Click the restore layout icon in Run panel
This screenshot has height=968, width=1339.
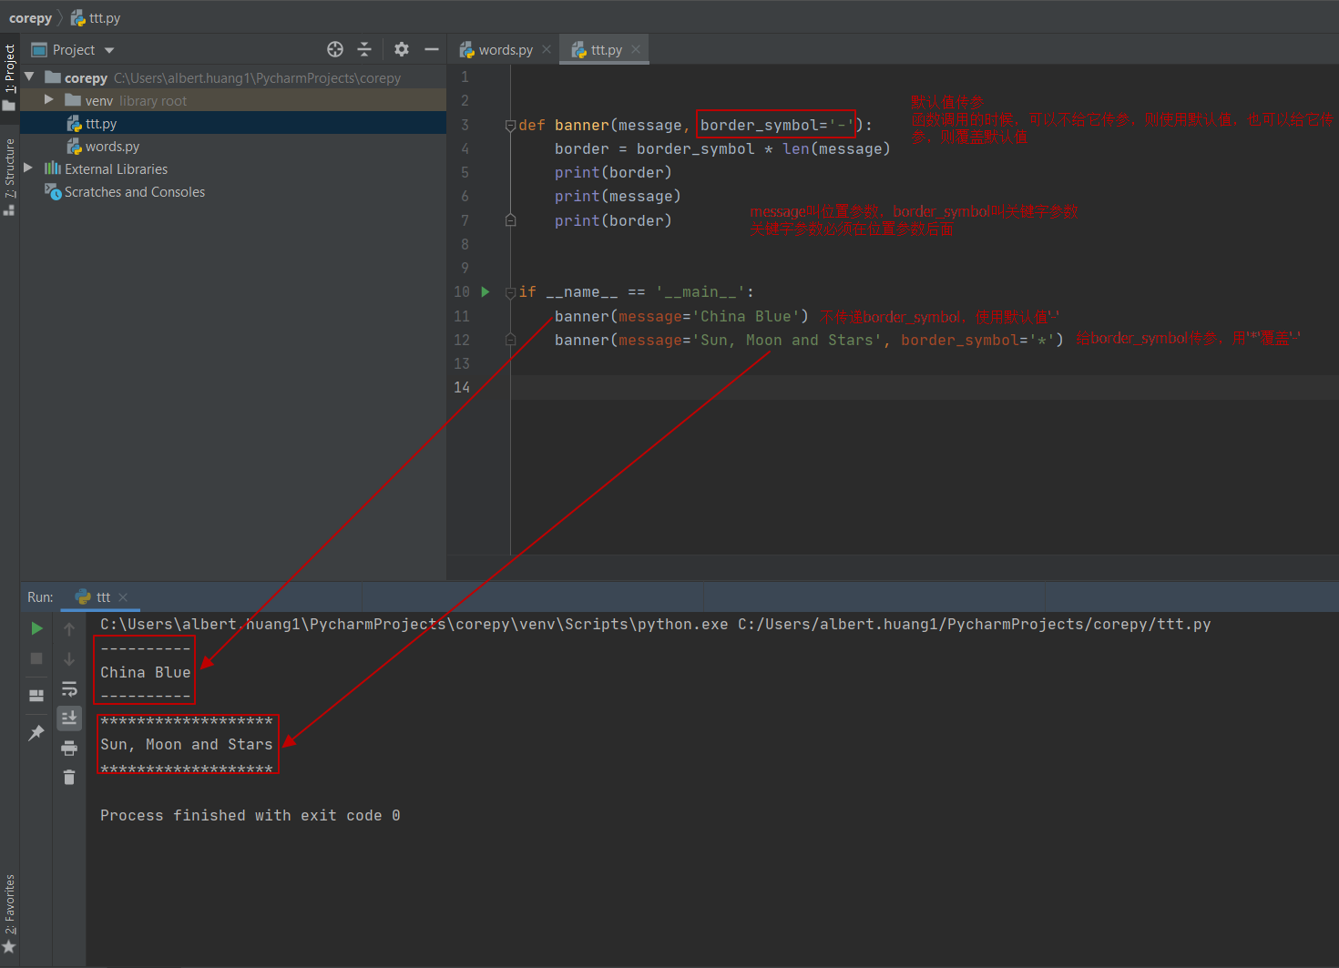36,695
